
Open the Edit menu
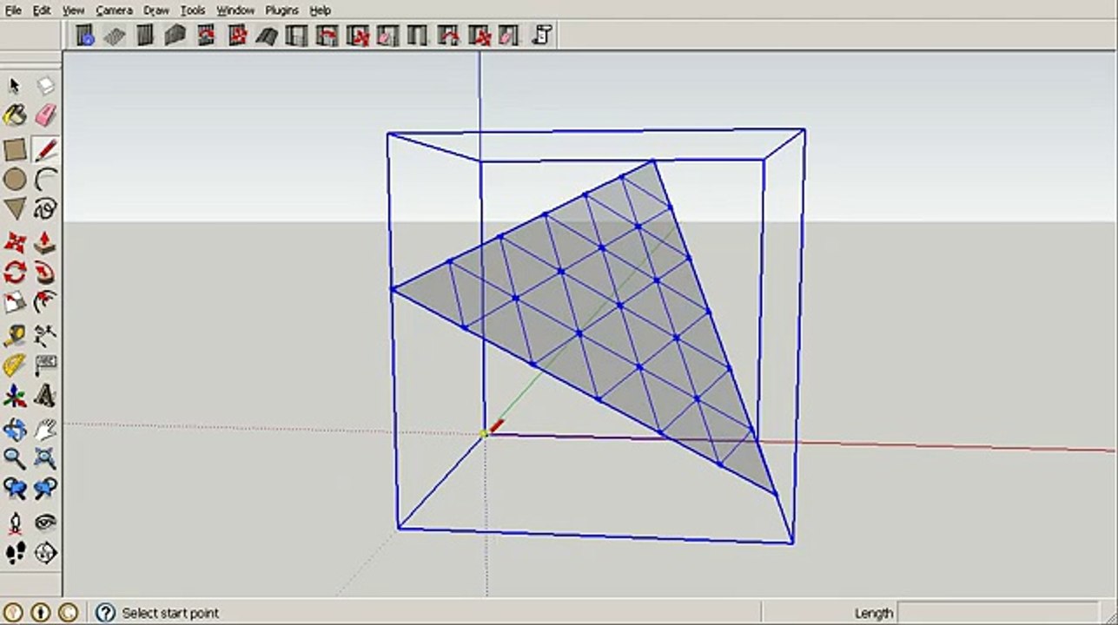42,10
